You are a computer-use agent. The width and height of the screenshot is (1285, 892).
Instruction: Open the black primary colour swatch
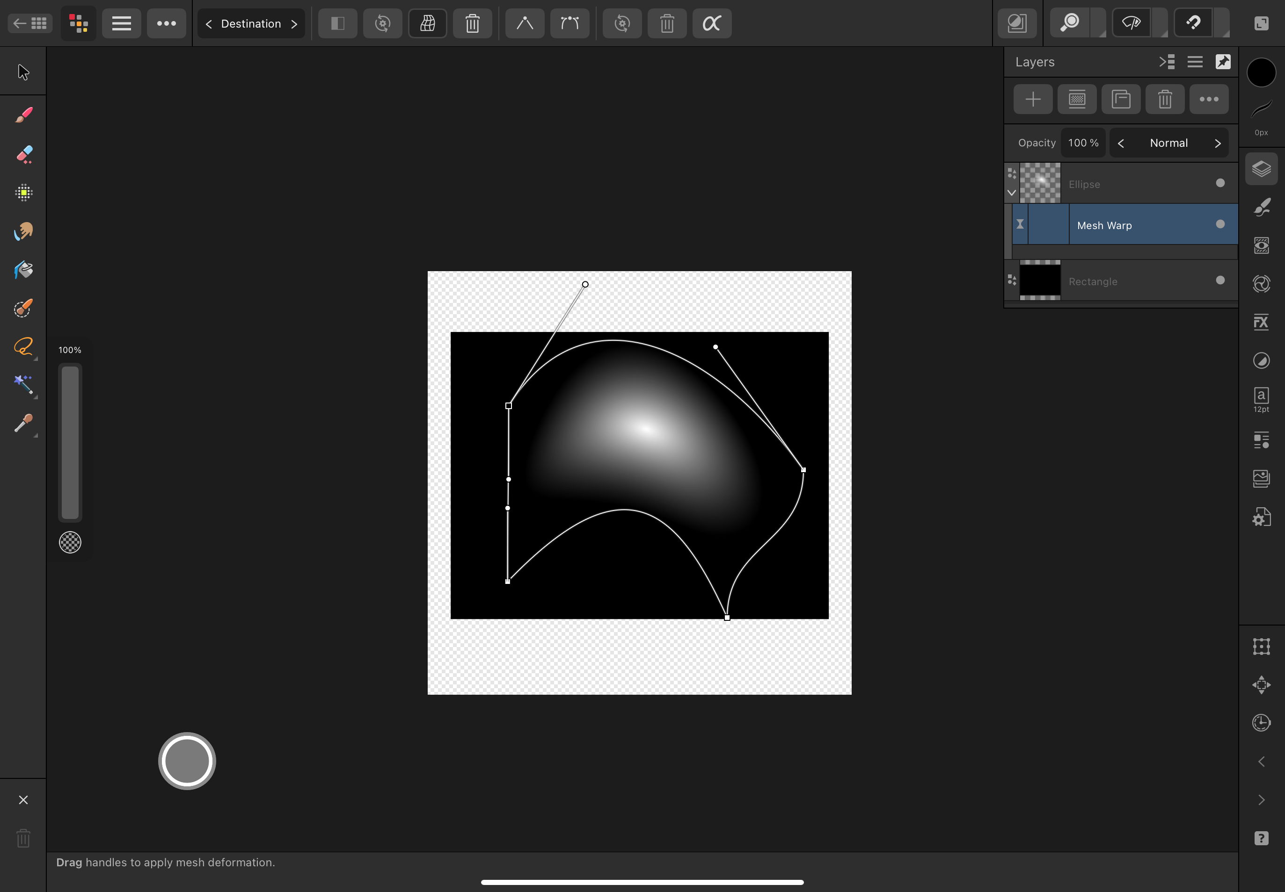click(1261, 72)
